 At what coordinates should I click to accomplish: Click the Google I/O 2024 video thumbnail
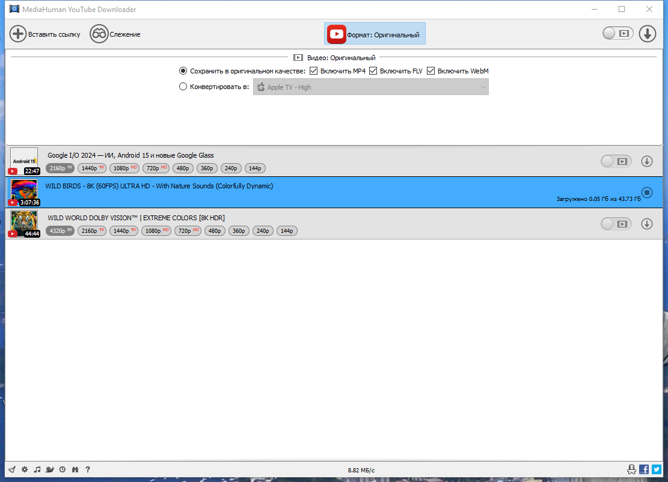click(x=24, y=161)
